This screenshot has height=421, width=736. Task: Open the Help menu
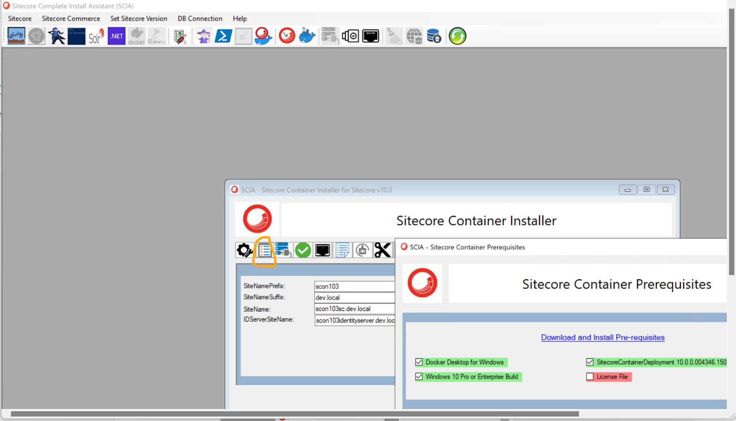coord(240,18)
